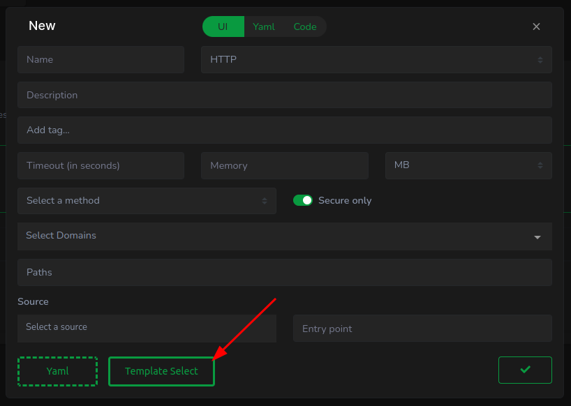Click the dashed Yaml button
The width and height of the screenshot is (571, 406).
tap(57, 371)
